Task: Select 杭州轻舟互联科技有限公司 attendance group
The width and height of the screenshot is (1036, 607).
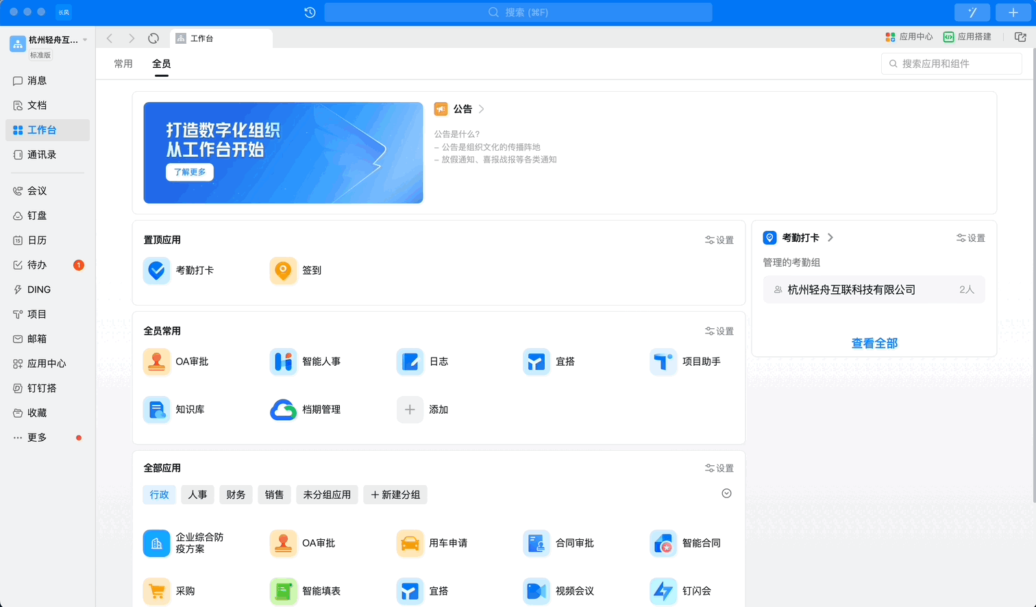Action: click(x=874, y=290)
